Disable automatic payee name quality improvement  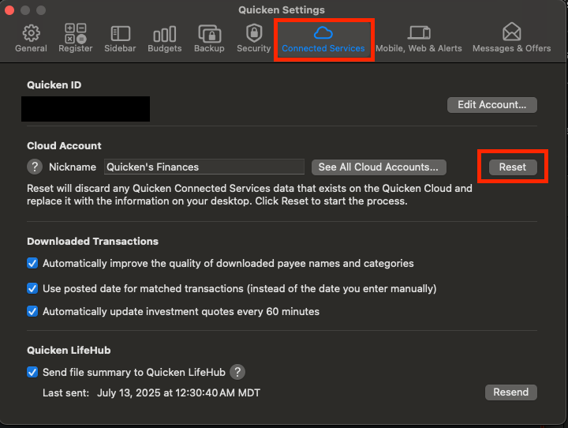32,263
